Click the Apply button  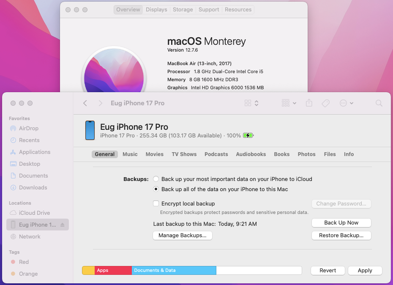(365, 271)
